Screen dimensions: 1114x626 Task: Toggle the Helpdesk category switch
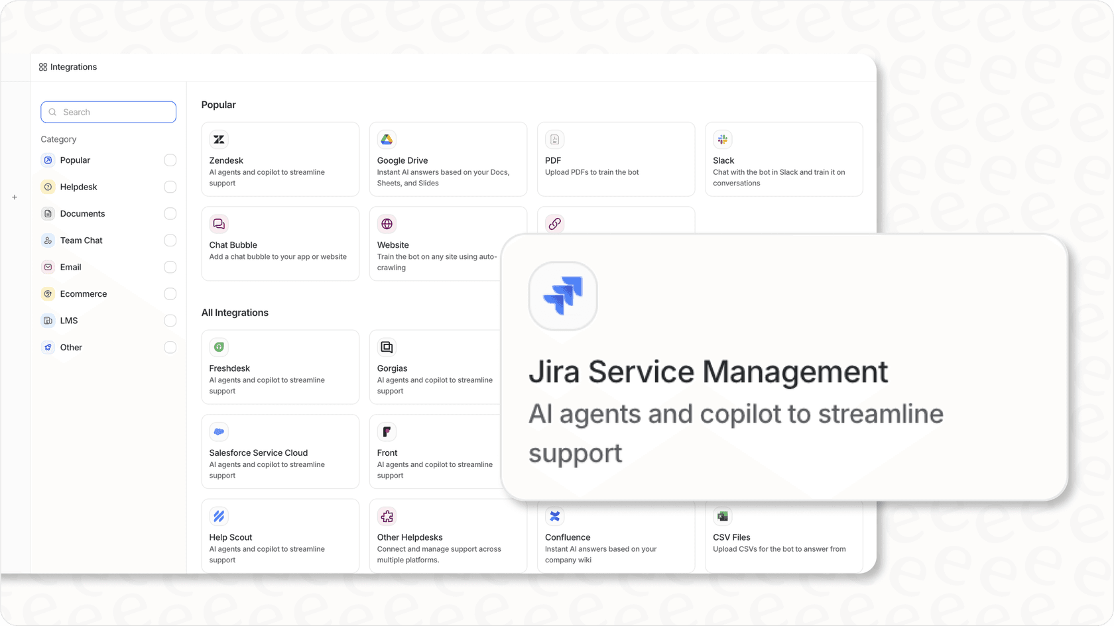170,187
